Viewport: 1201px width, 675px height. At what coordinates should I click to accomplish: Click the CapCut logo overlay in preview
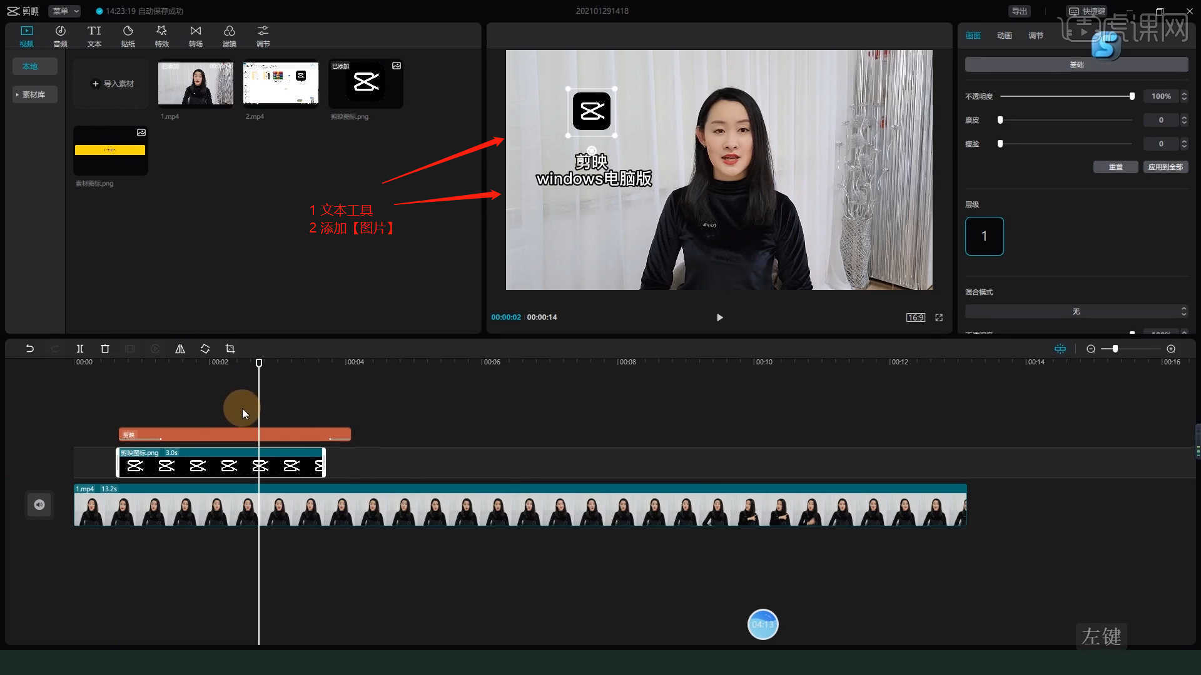592,112
